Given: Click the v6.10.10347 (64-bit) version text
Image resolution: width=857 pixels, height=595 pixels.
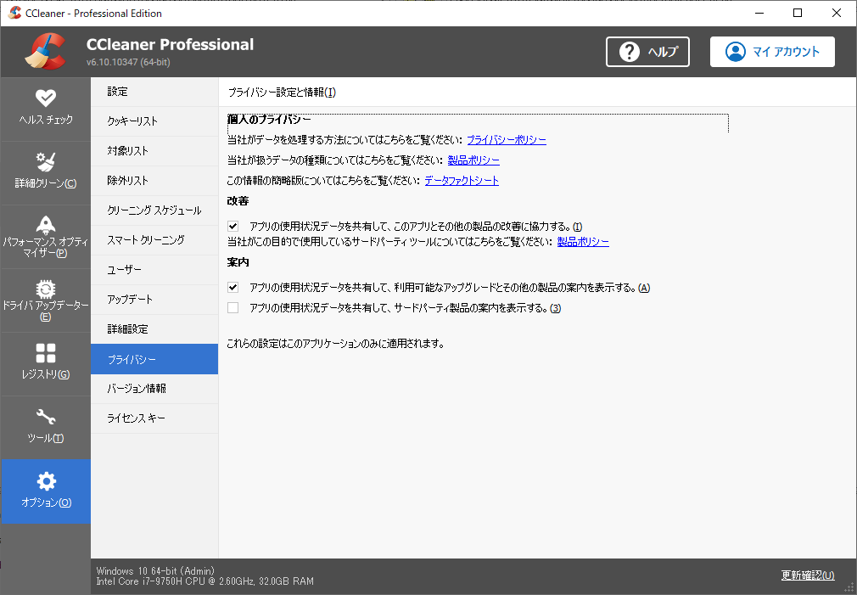Looking at the screenshot, I should click(128, 62).
